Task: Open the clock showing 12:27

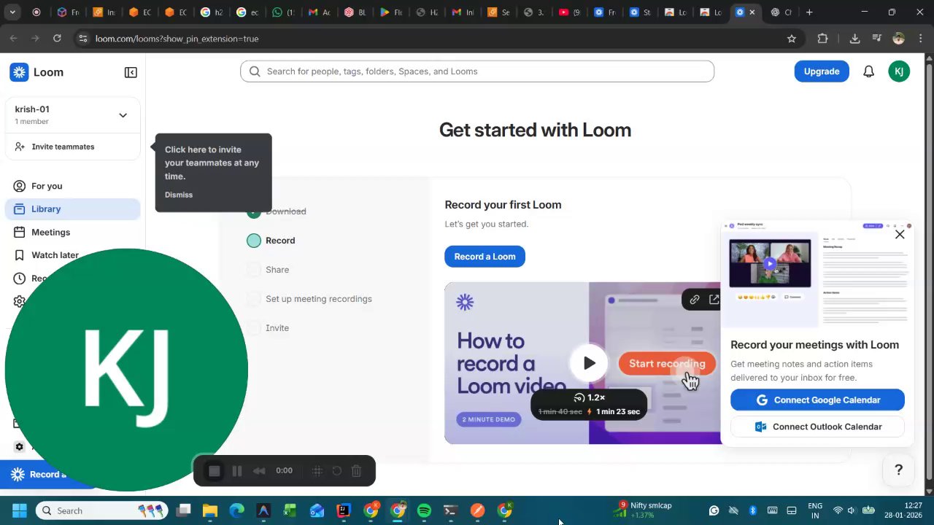Action: tap(904, 510)
